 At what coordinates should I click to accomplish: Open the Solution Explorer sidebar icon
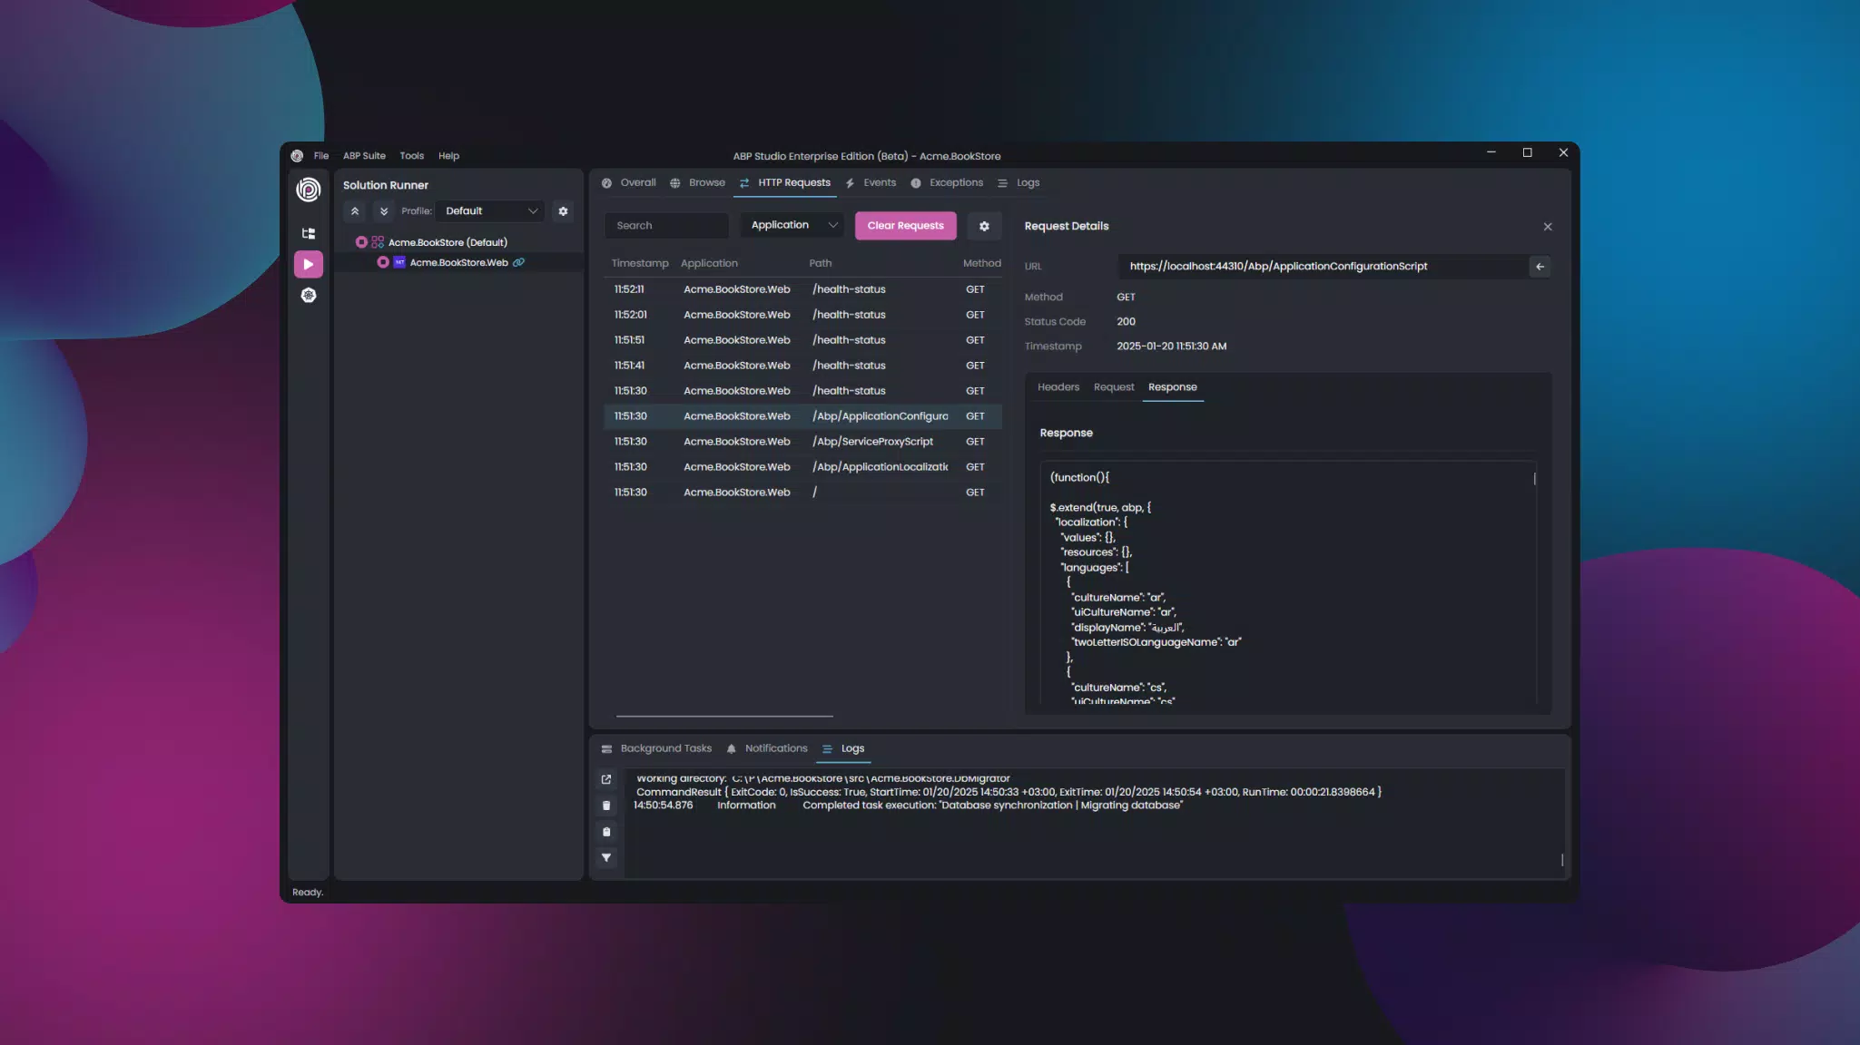[x=309, y=233]
